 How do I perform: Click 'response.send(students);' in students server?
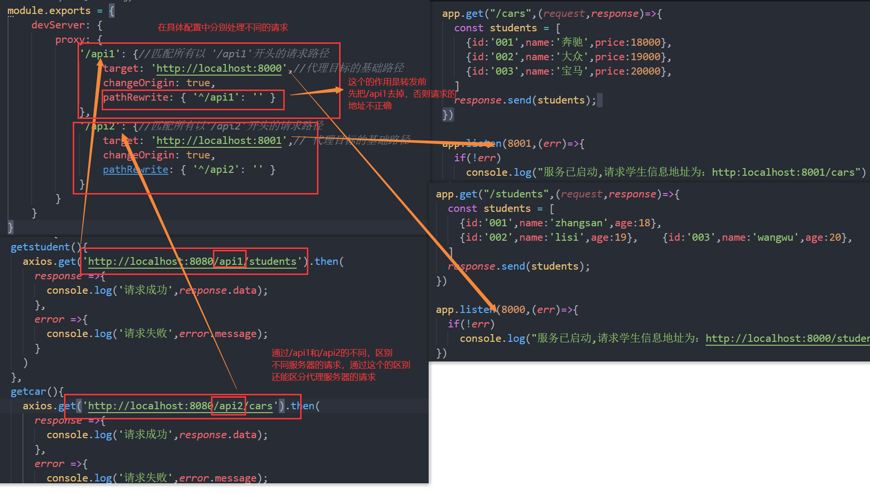[x=519, y=266]
